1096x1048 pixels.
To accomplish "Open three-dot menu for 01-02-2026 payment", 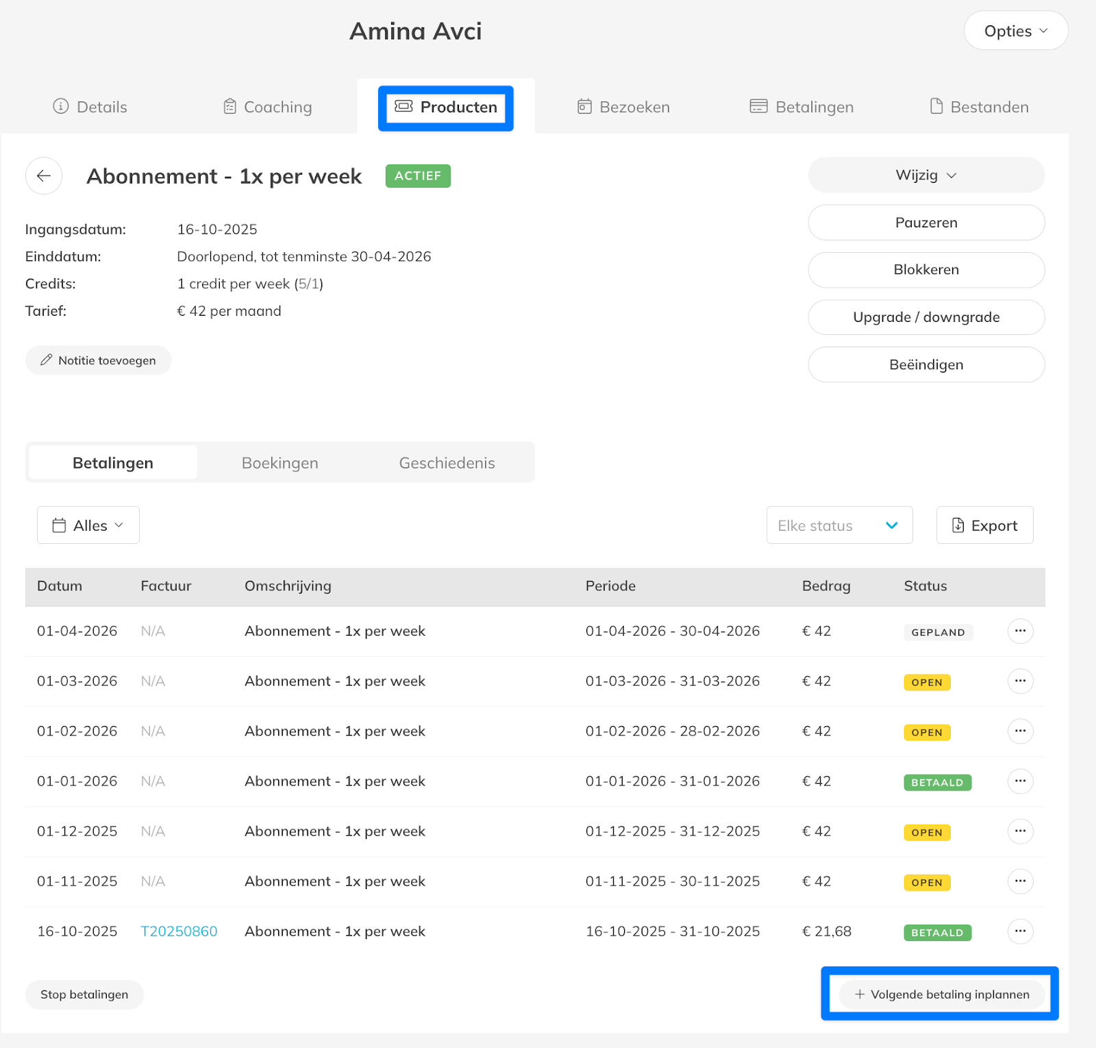I will (1020, 731).
